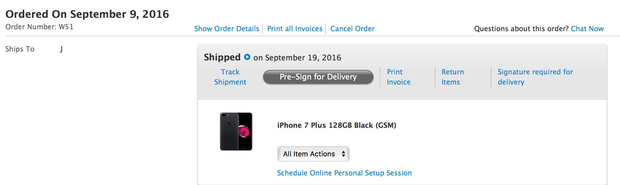Click the up-down arrows on All Item Actions
The height and width of the screenshot is (185, 620).
tap(343, 154)
